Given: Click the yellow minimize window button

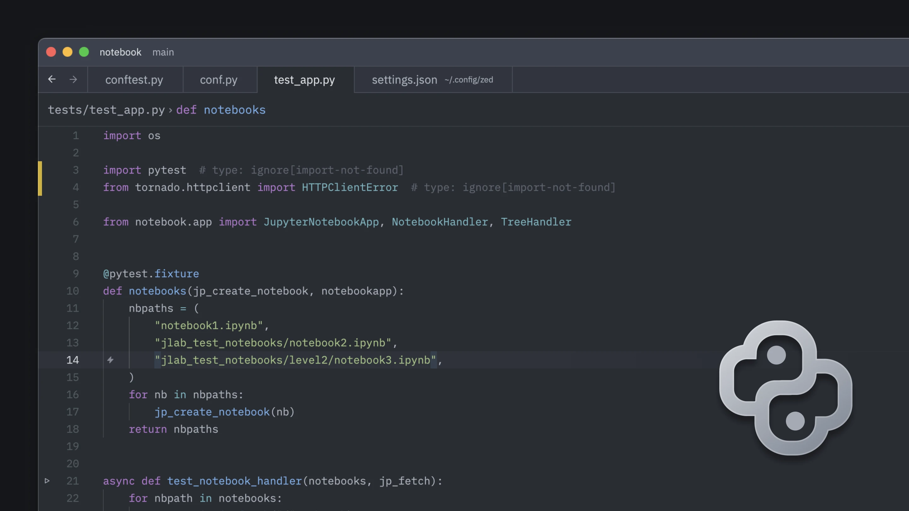Looking at the screenshot, I should pyautogui.click(x=68, y=52).
